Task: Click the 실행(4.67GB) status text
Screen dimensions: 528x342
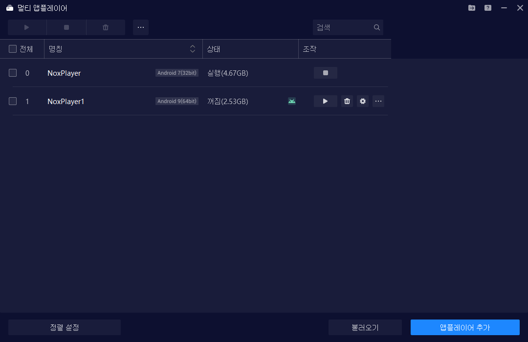Action: tap(228, 73)
